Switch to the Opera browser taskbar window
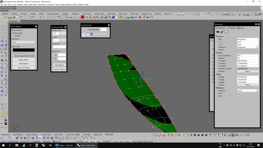 point(65,145)
